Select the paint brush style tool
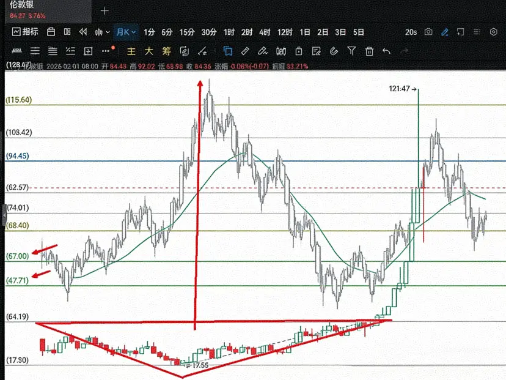 [x=263, y=51]
